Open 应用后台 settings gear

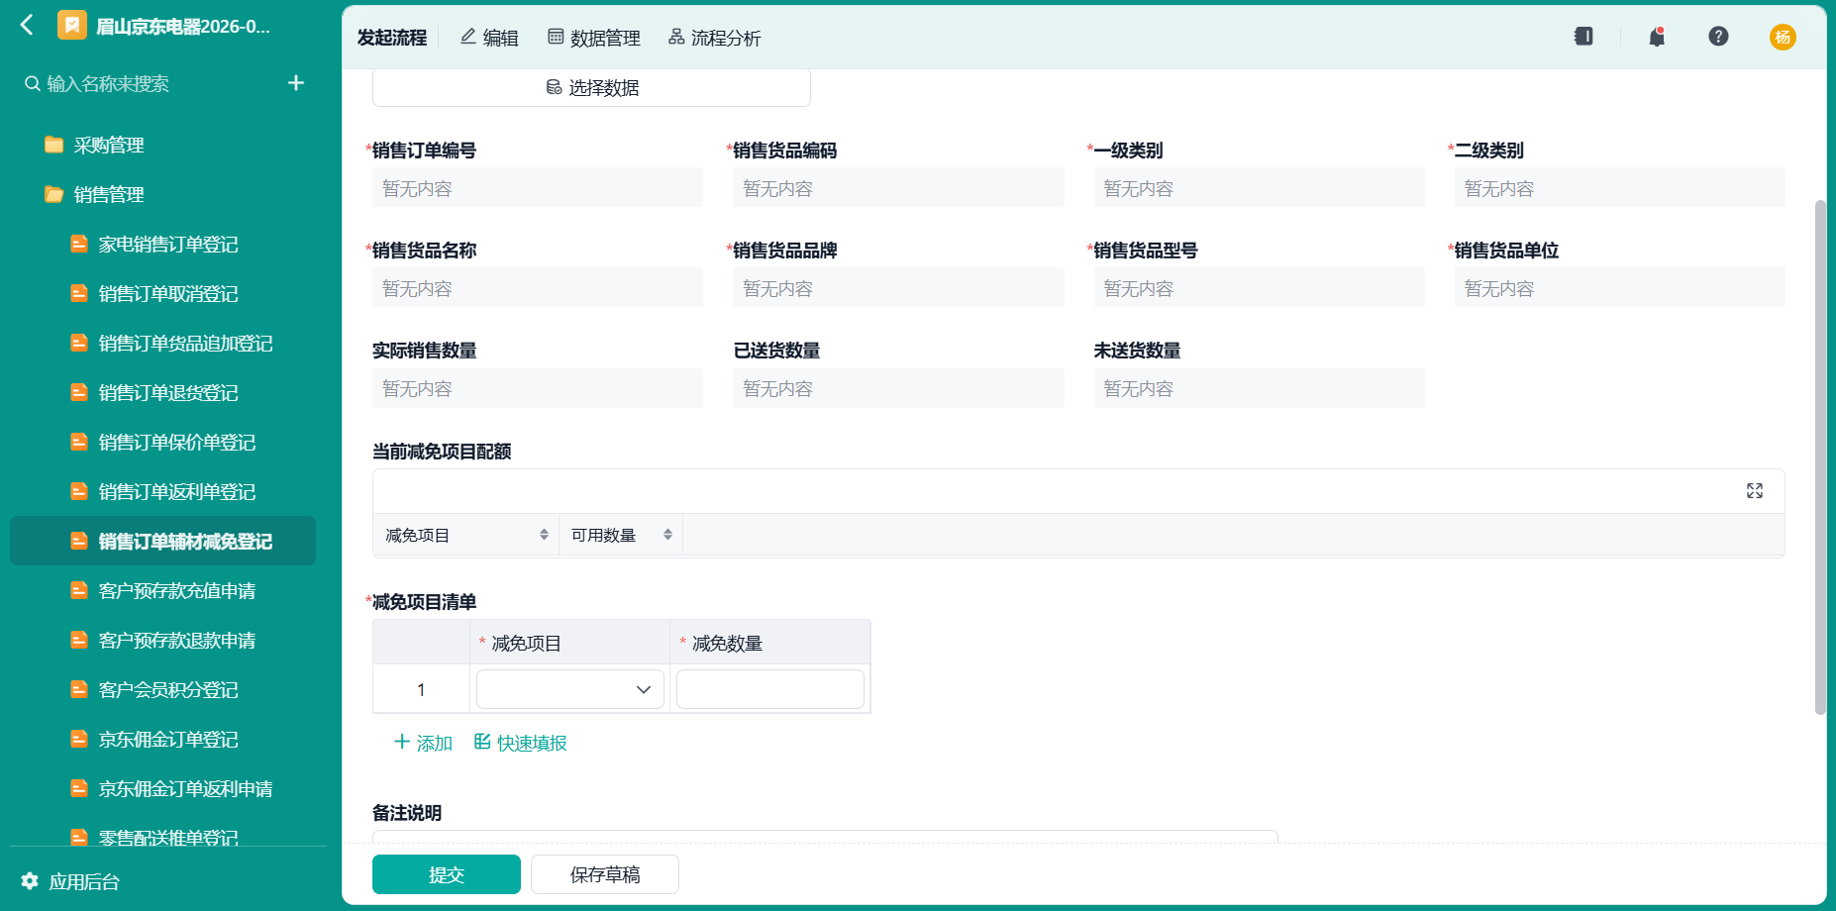click(30, 881)
